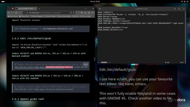
Task: Open the Most Visited bookmark
Action: click(x=13, y=16)
